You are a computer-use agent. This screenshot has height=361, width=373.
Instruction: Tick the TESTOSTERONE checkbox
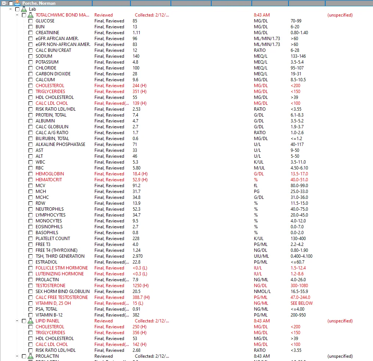pos(31,286)
